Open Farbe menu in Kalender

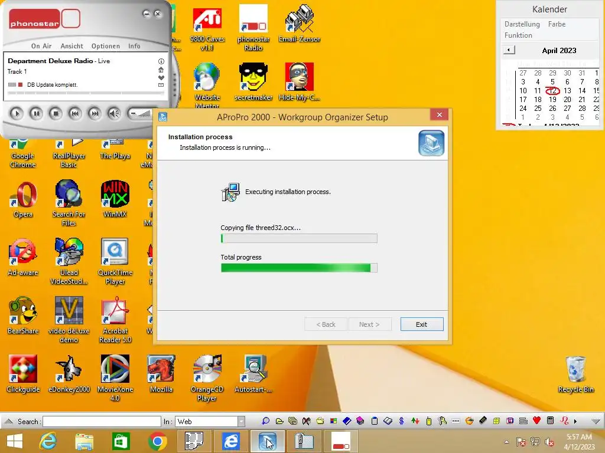pos(557,24)
